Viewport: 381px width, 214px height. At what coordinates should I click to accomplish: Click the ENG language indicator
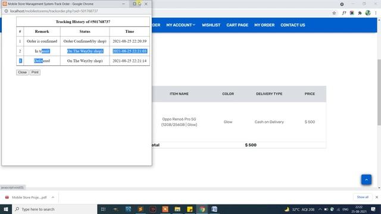(x=345, y=209)
